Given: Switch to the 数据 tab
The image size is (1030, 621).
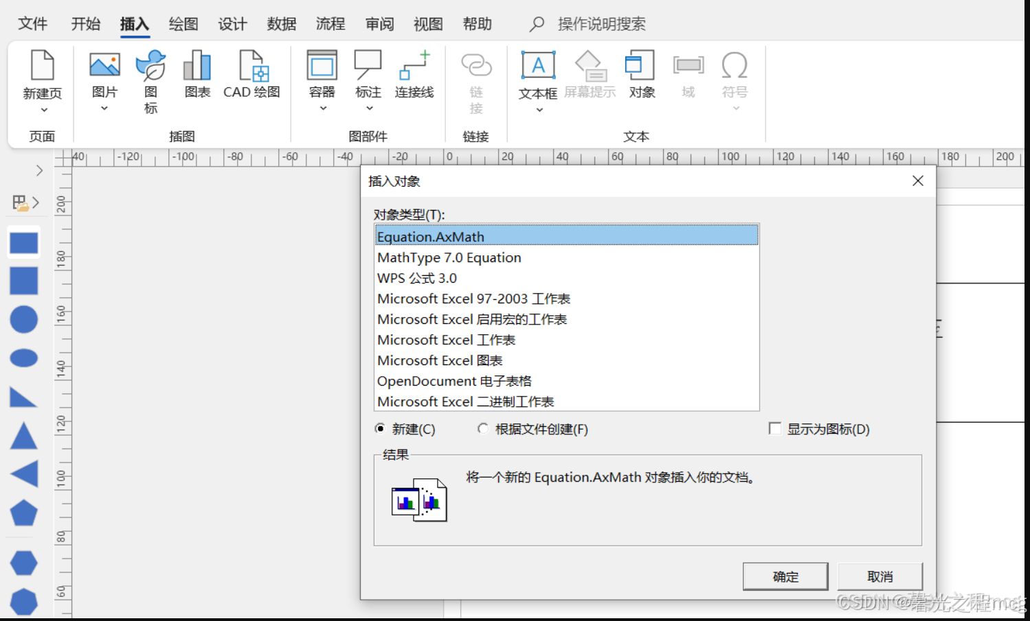Looking at the screenshot, I should pos(282,24).
